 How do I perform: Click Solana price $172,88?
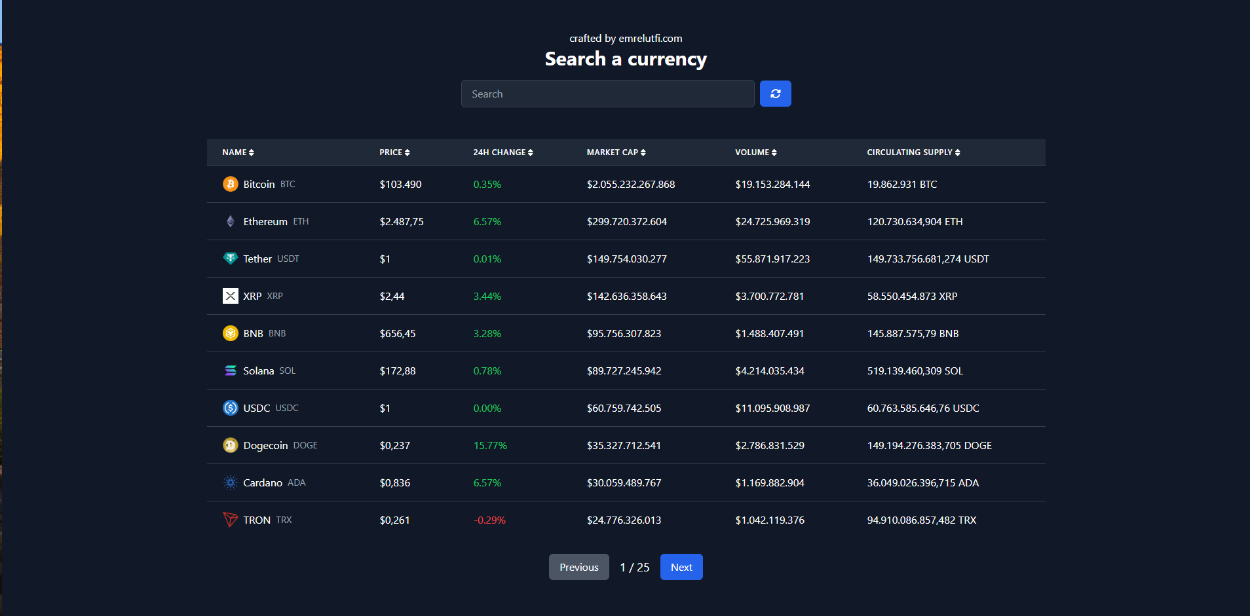point(398,371)
